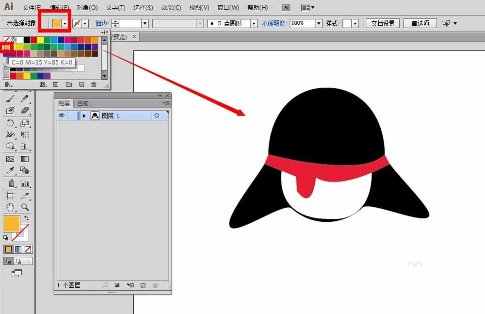The image size is (485, 314).
Task: Select the Shape Builder tool
Action: 10,147
